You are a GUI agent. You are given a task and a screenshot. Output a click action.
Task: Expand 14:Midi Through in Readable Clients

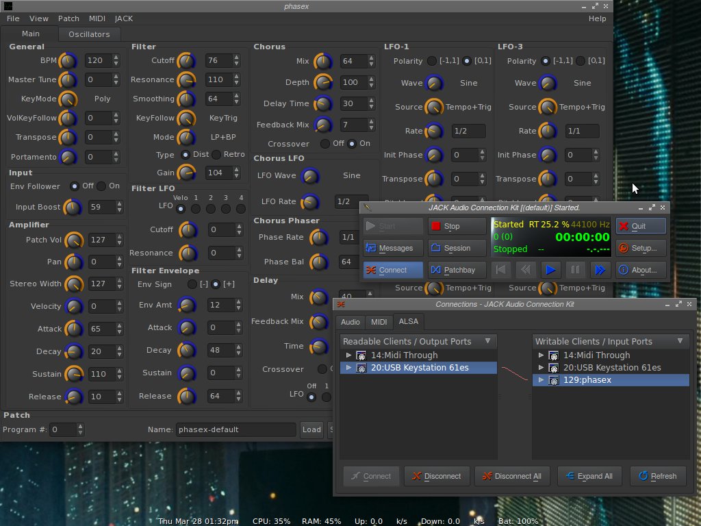(x=348, y=355)
